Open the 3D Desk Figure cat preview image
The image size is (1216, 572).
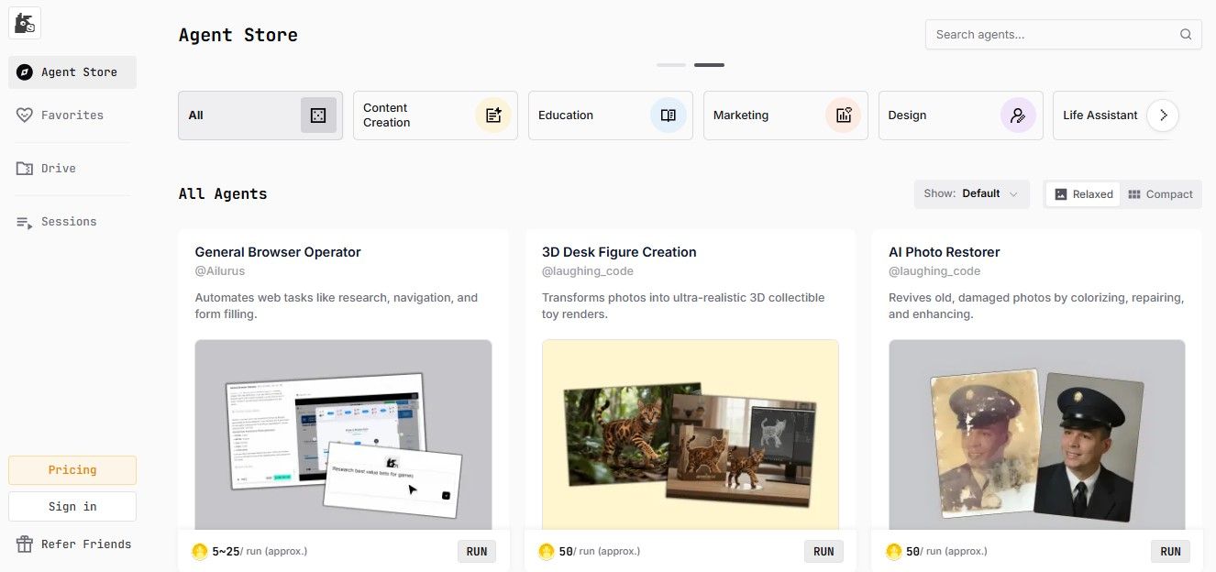(690, 434)
